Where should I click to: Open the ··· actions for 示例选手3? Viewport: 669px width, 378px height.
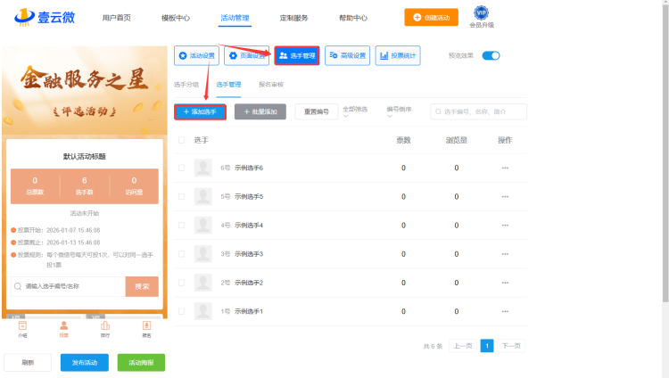pos(504,254)
